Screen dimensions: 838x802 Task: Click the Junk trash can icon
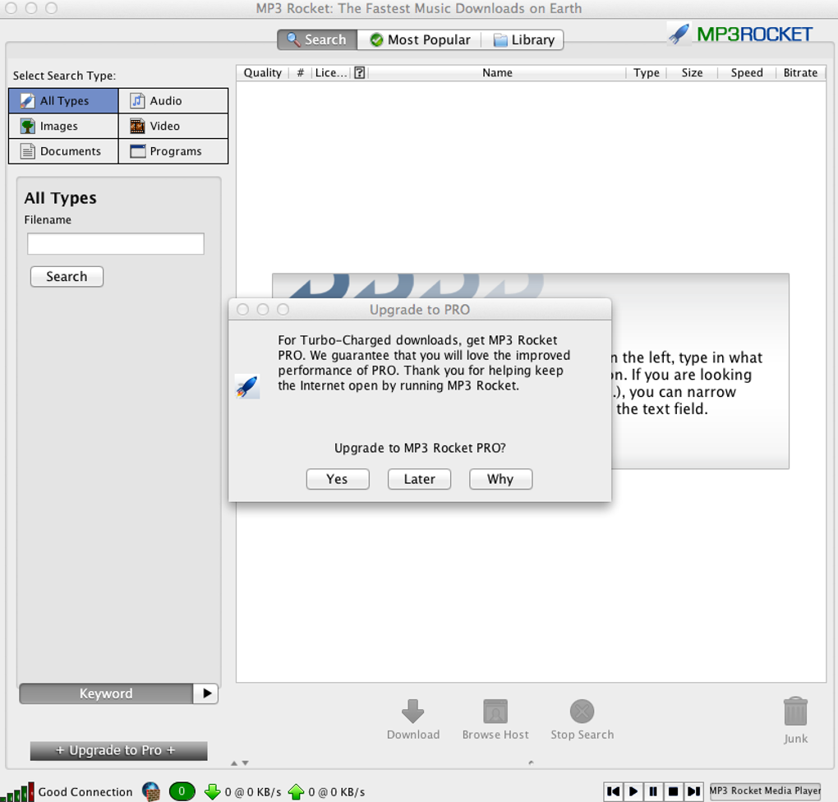click(x=795, y=711)
